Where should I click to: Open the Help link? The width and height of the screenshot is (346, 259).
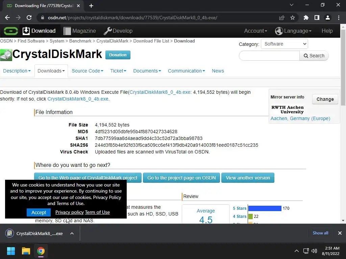(x=327, y=31)
